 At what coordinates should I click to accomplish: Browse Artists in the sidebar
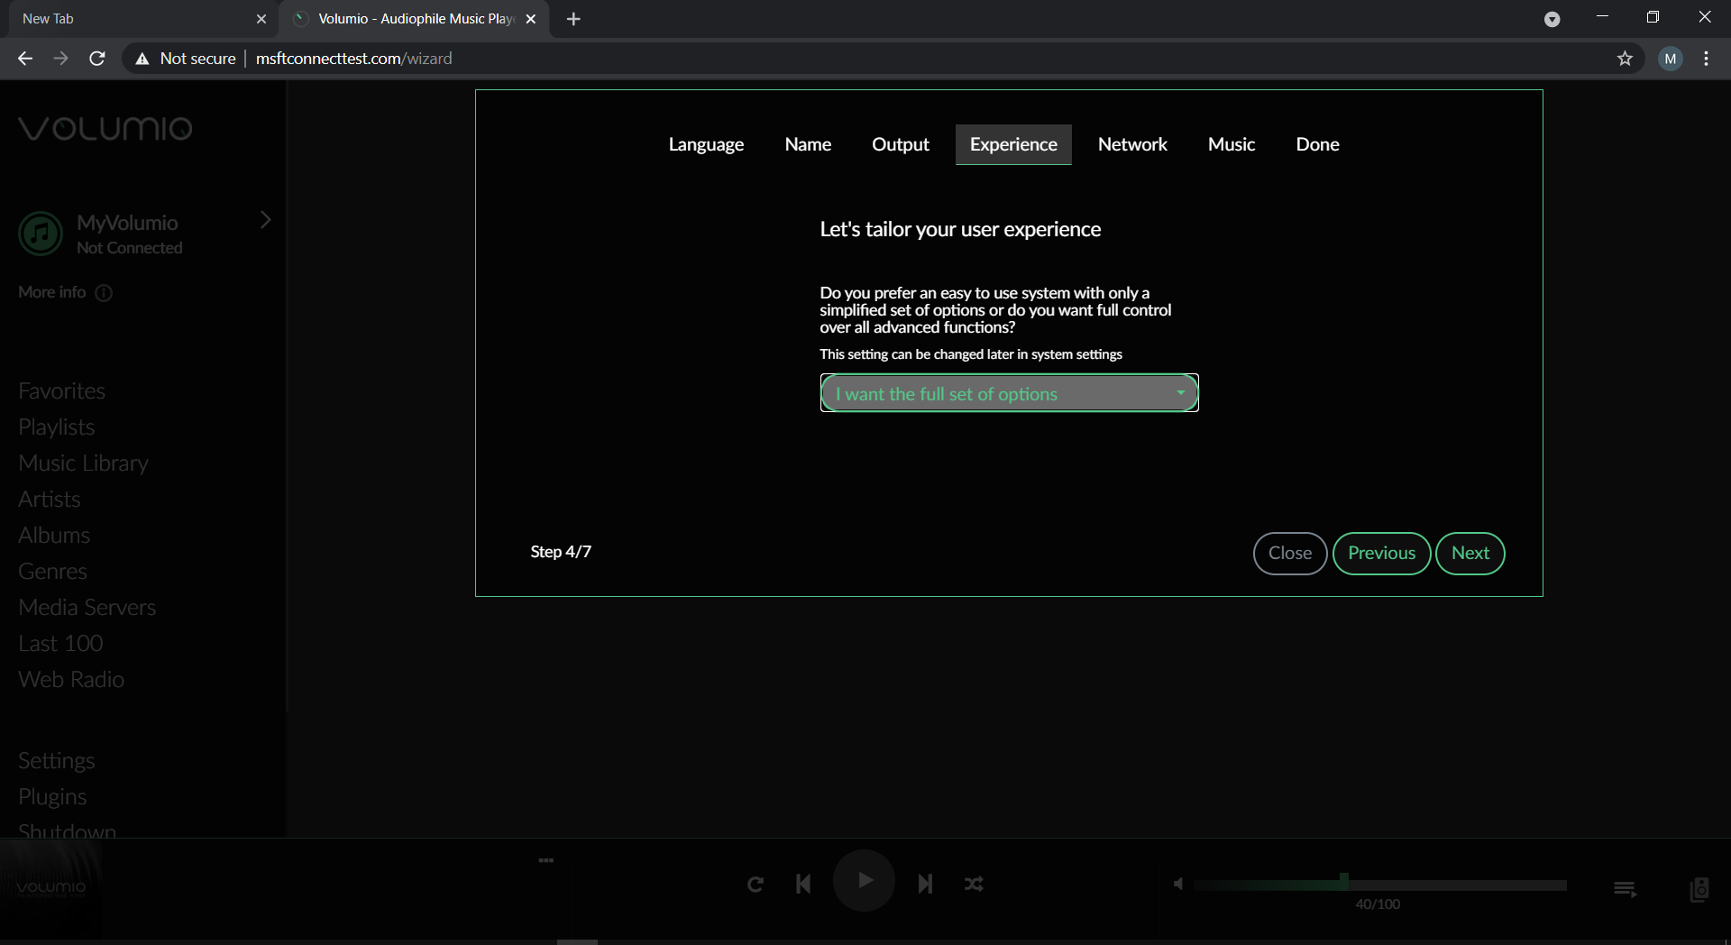tap(50, 500)
